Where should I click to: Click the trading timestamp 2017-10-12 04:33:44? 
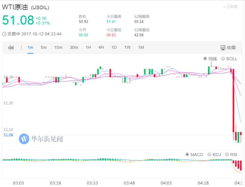pyautogui.click(x=41, y=34)
